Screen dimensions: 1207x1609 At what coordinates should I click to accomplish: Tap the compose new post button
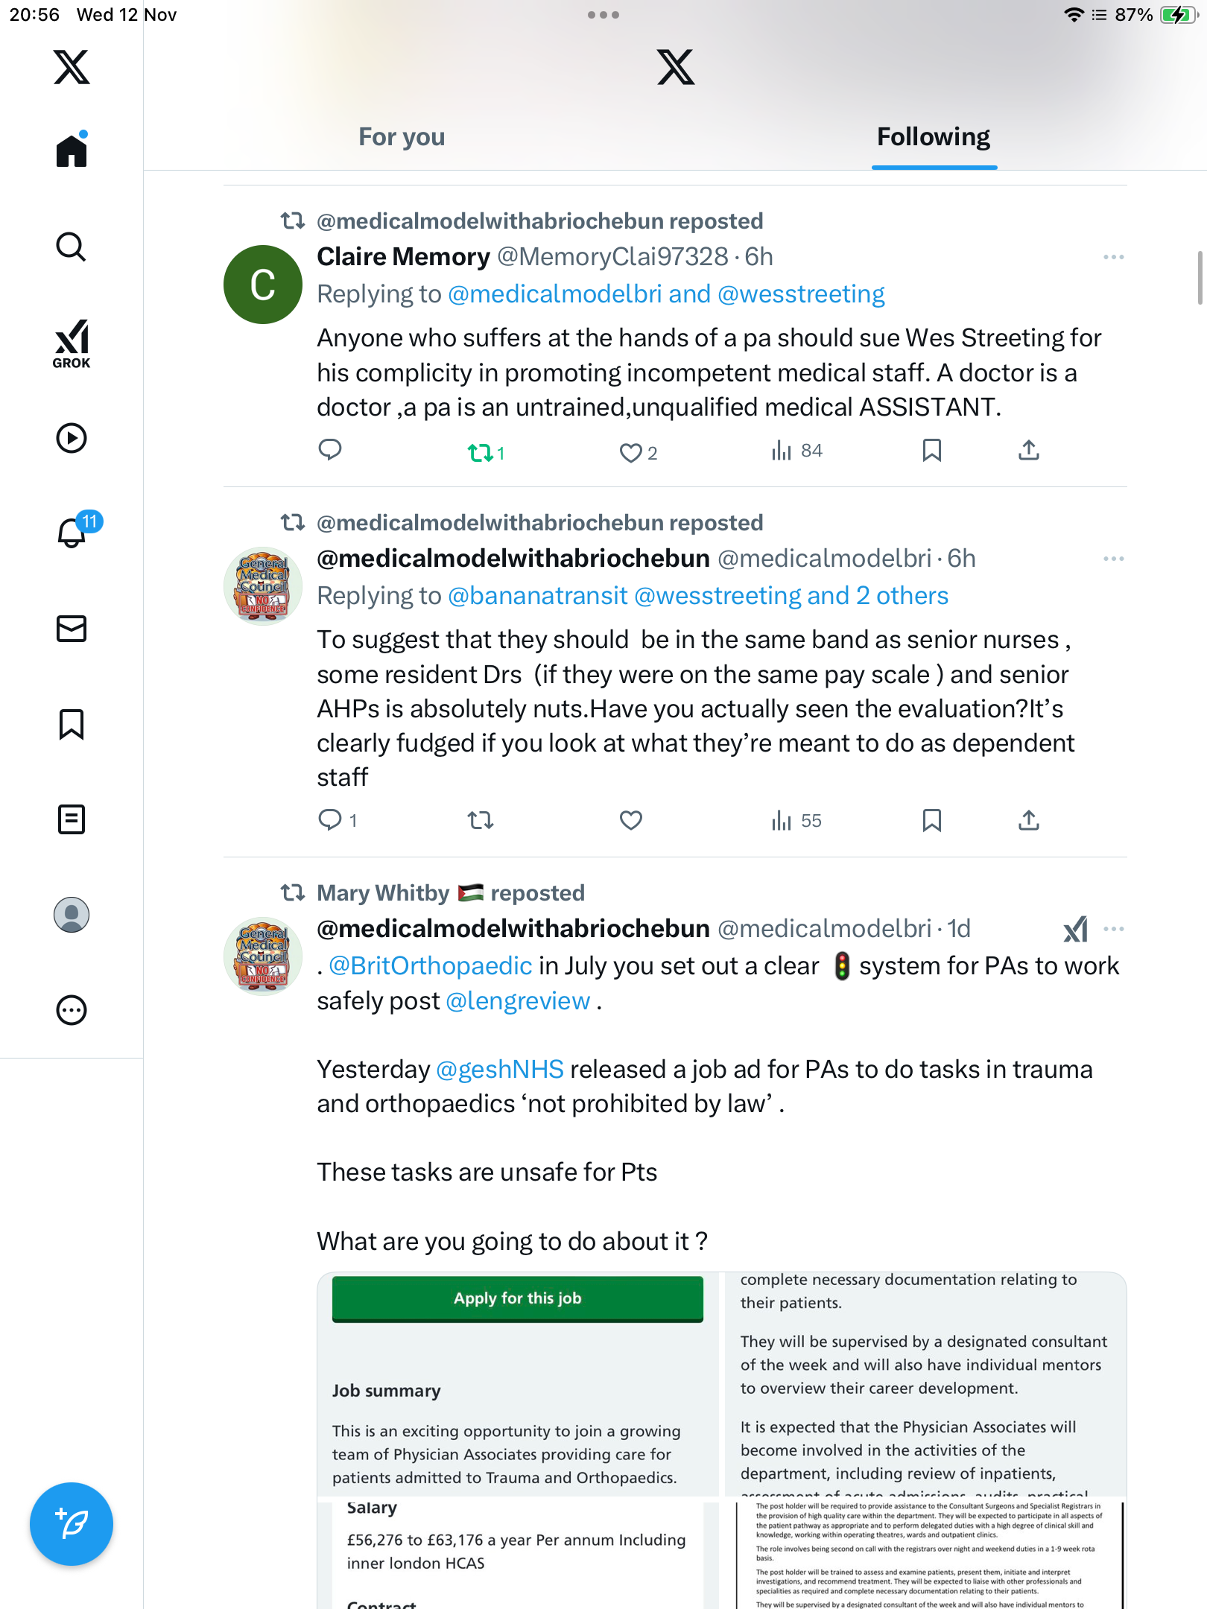tap(72, 1524)
